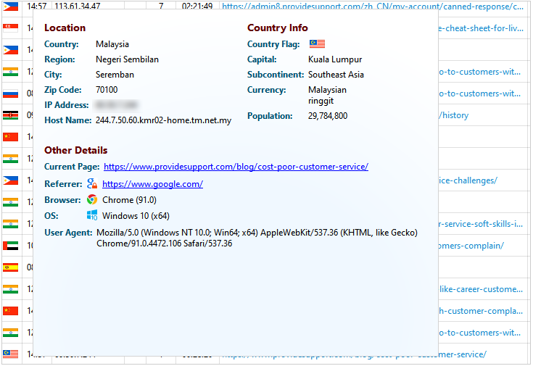Viewport: 533px width, 366px height.
Task: Click the Philippines flag in the 14:57 top row
Action: coord(11,6)
